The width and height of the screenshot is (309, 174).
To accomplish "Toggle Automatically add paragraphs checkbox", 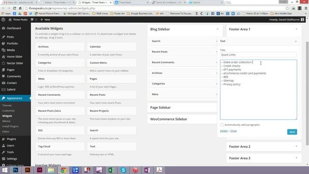I will tap(222, 125).
